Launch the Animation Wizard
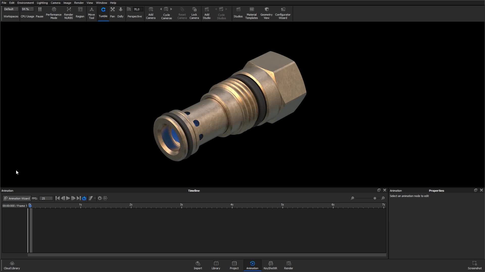This screenshot has width=485, height=272. click(x=16, y=198)
